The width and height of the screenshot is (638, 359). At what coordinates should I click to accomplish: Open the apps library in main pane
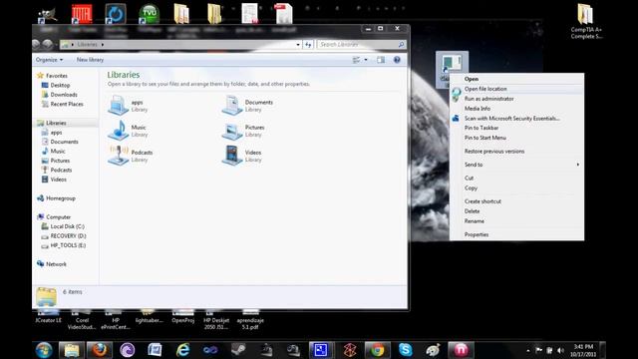(118, 106)
